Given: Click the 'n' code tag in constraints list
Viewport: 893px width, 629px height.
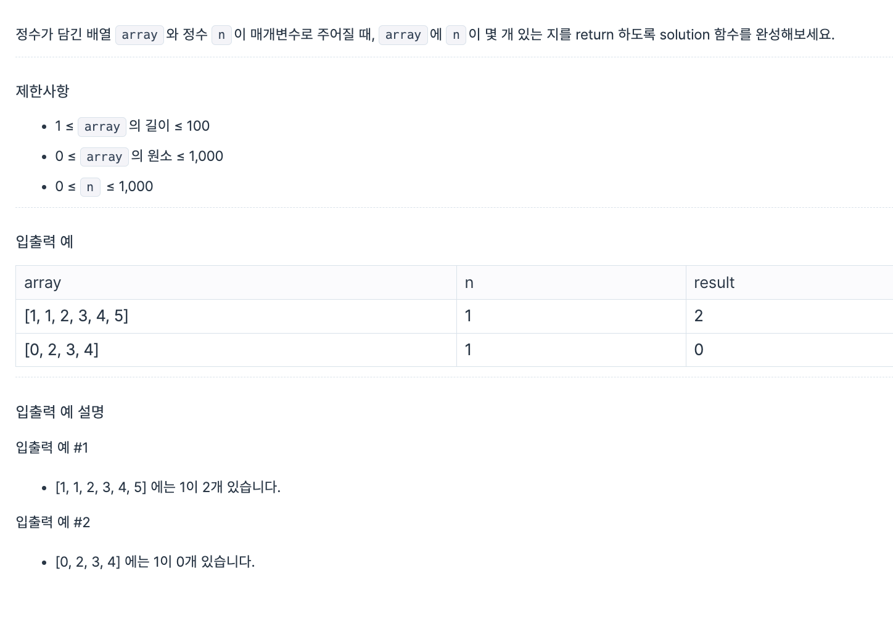Looking at the screenshot, I should [x=90, y=187].
